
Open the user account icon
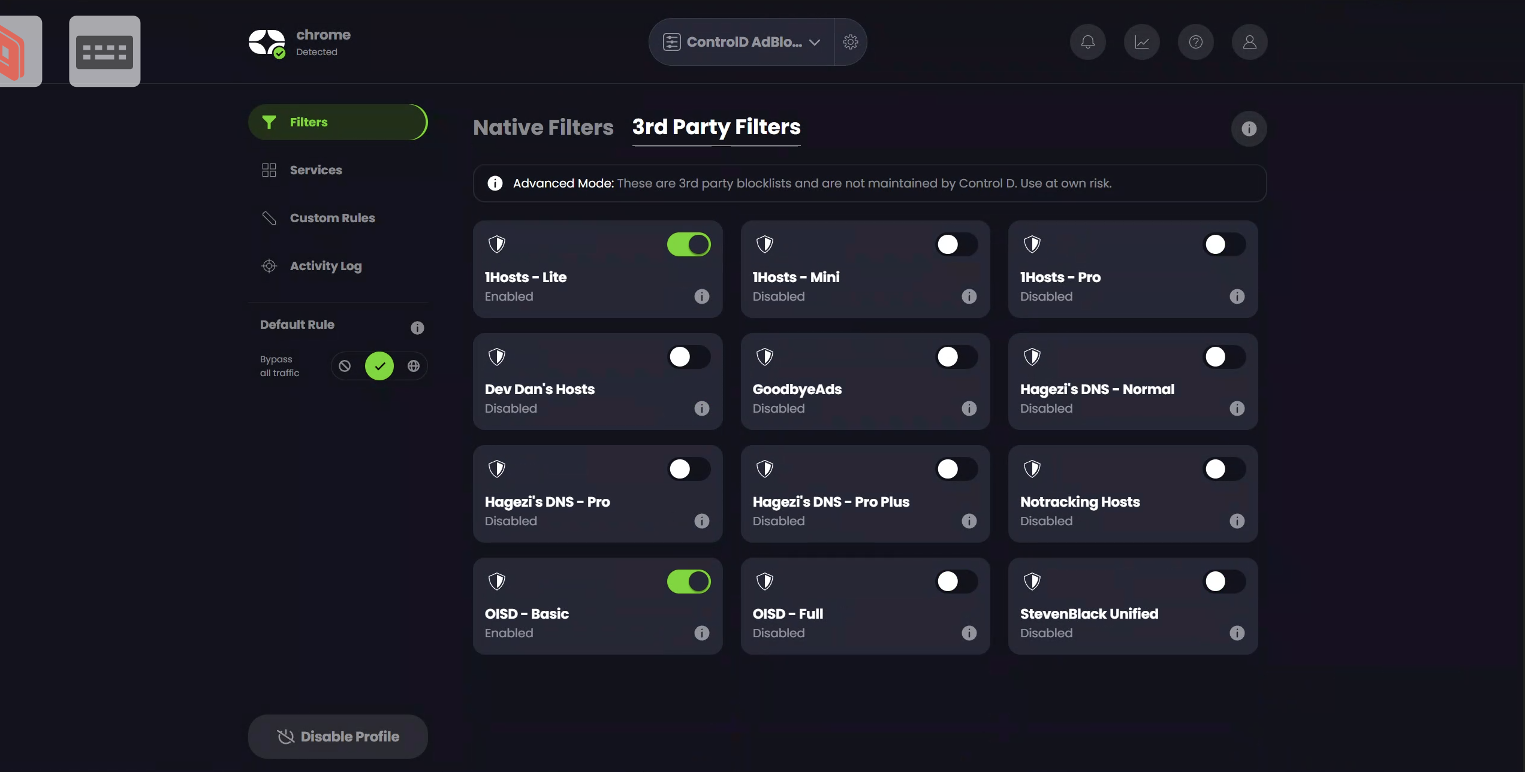[1249, 42]
